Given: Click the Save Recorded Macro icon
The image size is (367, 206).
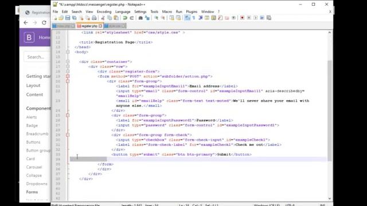Looking at the screenshot, I should click(269, 18).
